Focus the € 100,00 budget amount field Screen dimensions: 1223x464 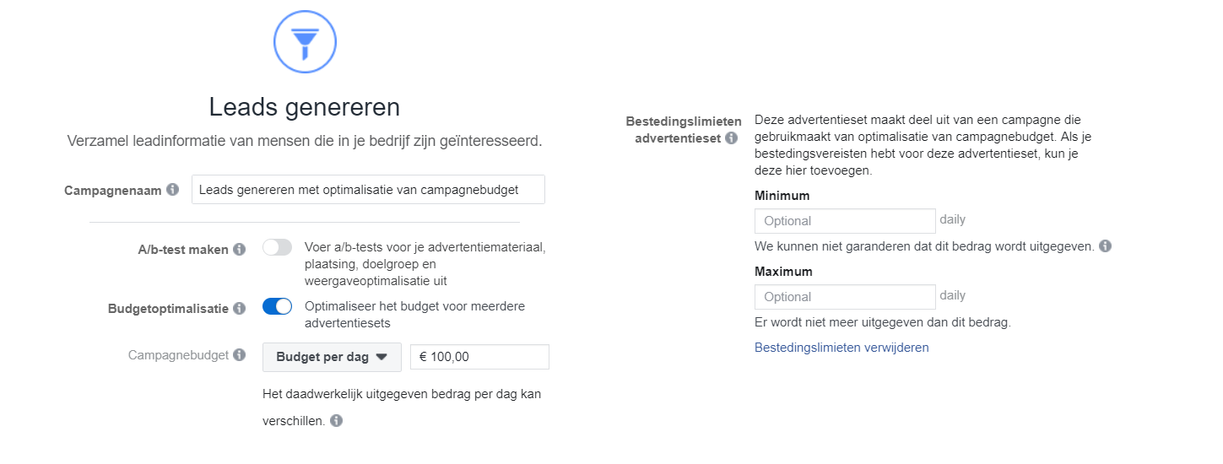479,357
